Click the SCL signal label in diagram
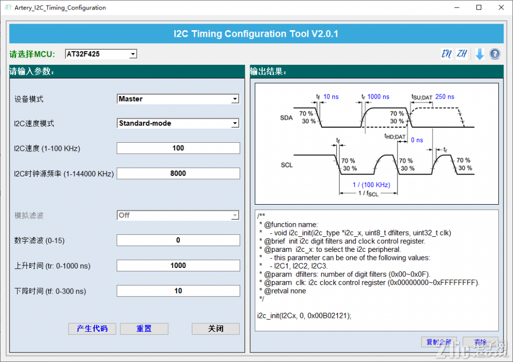This screenshot has width=513, height=362. (286, 165)
